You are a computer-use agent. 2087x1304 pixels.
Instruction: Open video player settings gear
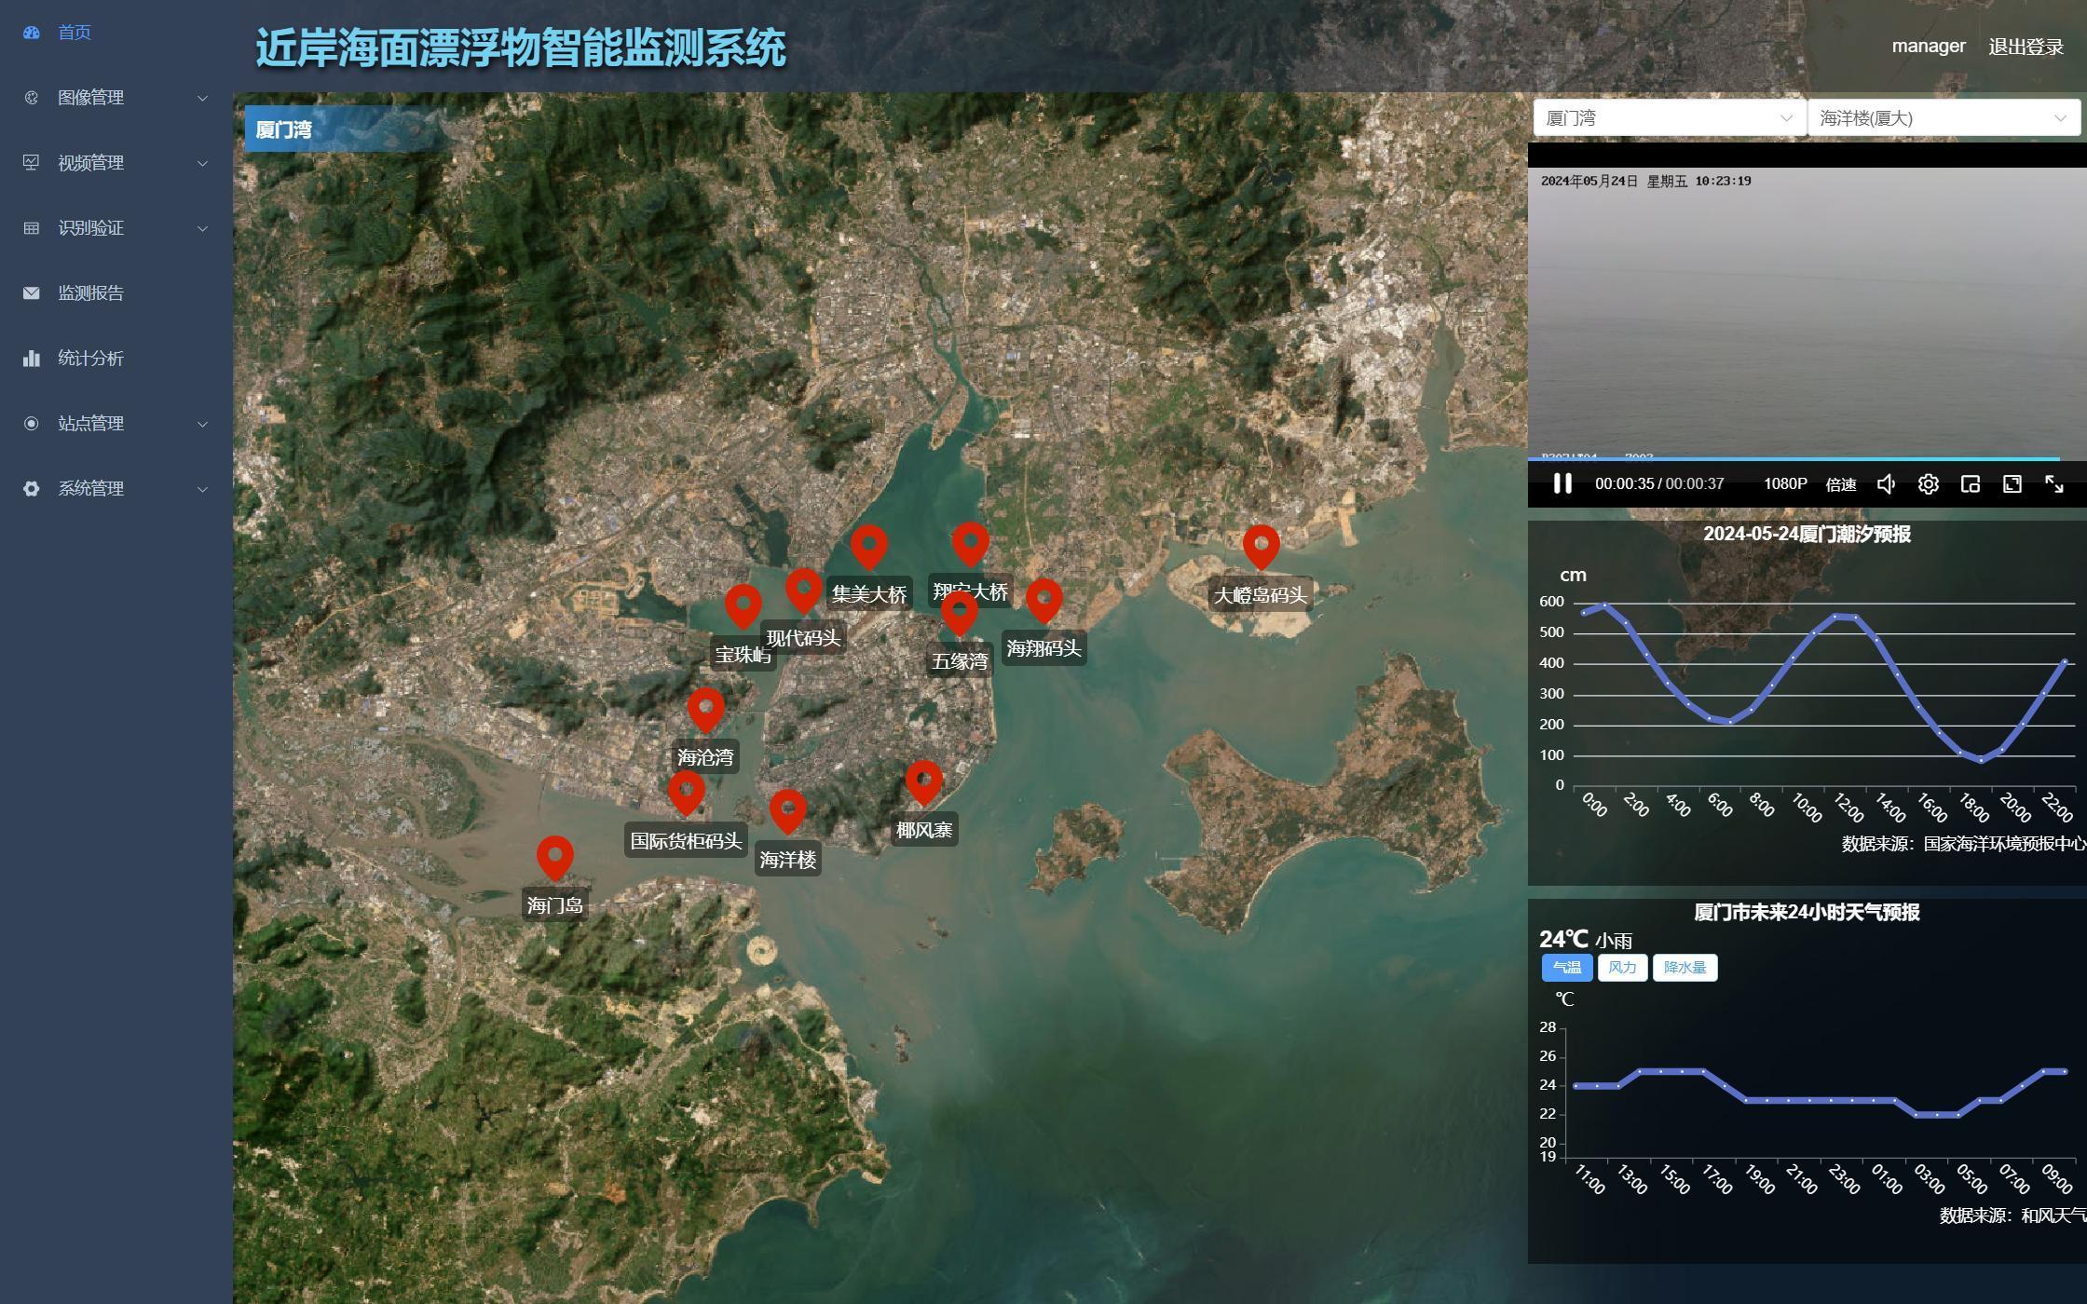[x=1928, y=484]
